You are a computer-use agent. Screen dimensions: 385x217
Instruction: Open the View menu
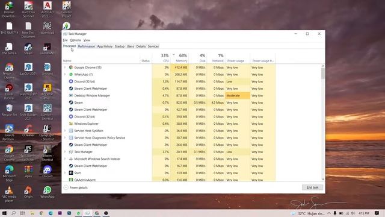coord(87,40)
